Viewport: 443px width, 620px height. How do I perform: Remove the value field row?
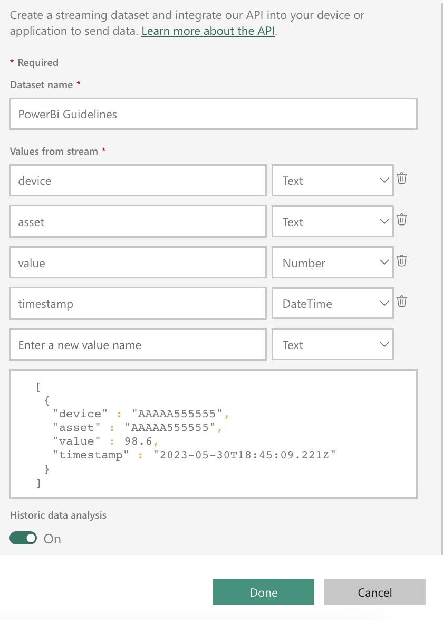pos(402,261)
